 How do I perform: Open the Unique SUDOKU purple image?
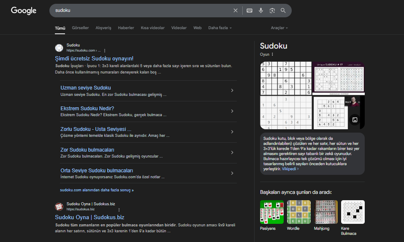coord(339,79)
